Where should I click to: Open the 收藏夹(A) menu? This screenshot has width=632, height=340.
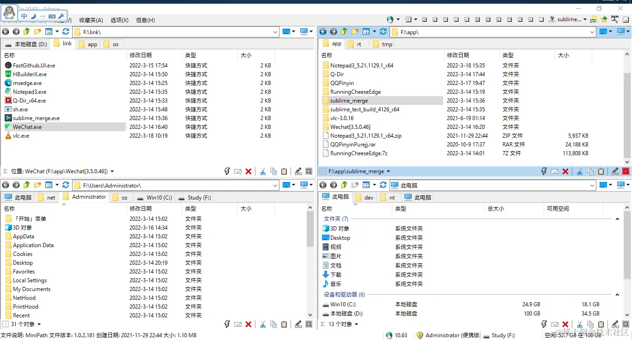tap(91, 20)
